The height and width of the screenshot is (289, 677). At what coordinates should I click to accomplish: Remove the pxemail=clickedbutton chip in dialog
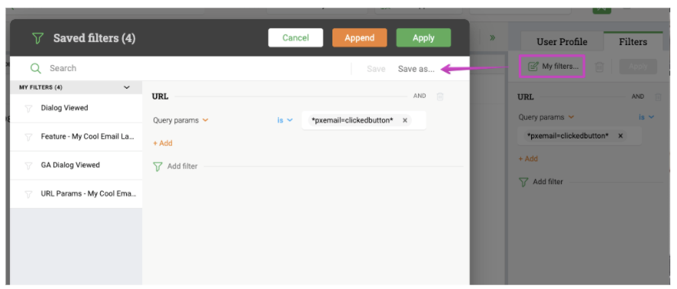pyautogui.click(x=405, y=121)
